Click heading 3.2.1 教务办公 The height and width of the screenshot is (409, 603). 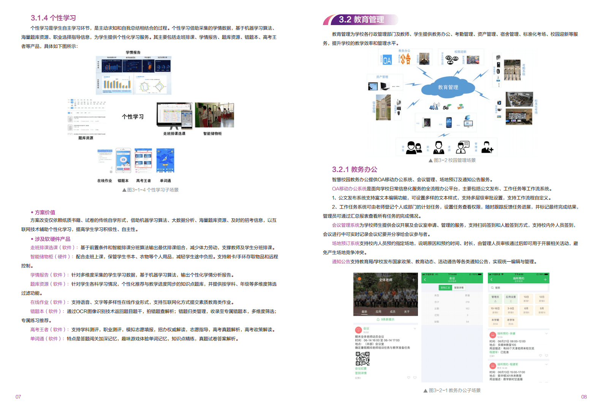[355, 169]
